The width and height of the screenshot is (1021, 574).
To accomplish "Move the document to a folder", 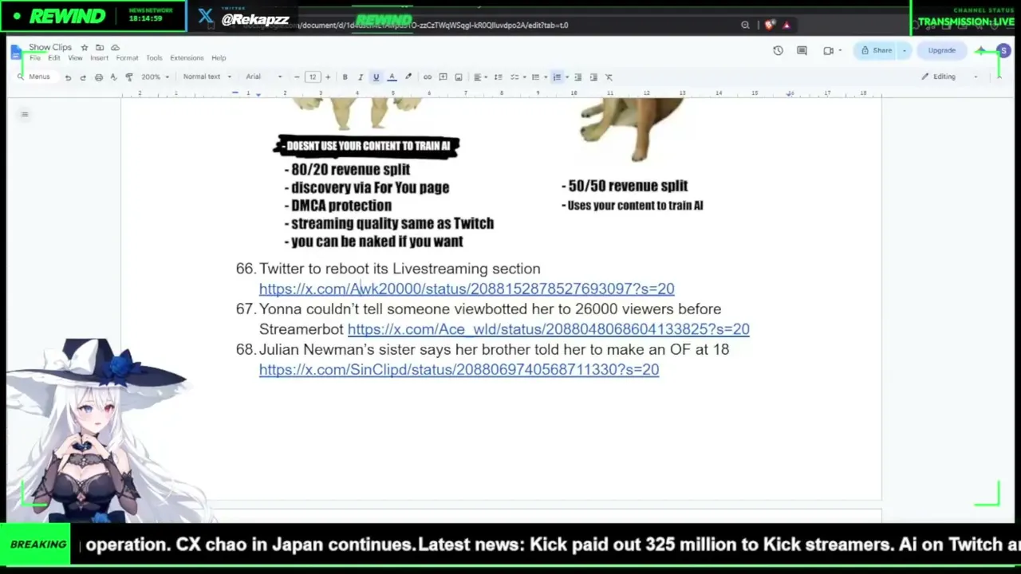I will pos(100,48).
